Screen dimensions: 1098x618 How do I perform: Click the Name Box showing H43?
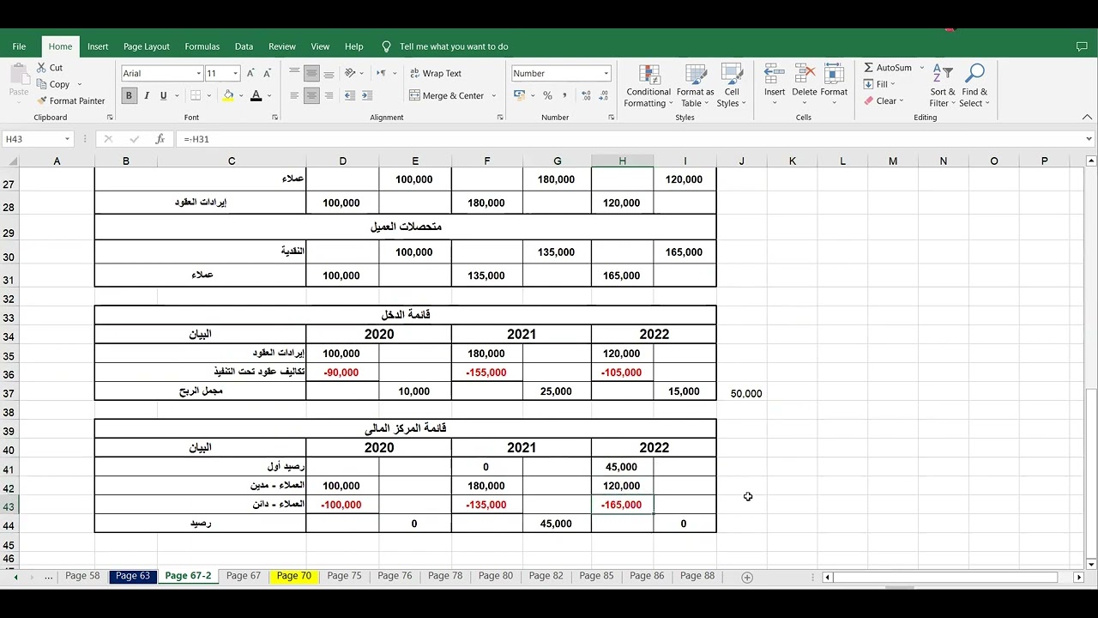38,139
